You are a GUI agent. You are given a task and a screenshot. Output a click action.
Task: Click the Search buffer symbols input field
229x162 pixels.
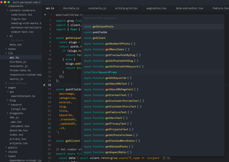pyautogui.click(x=153, y=18)
